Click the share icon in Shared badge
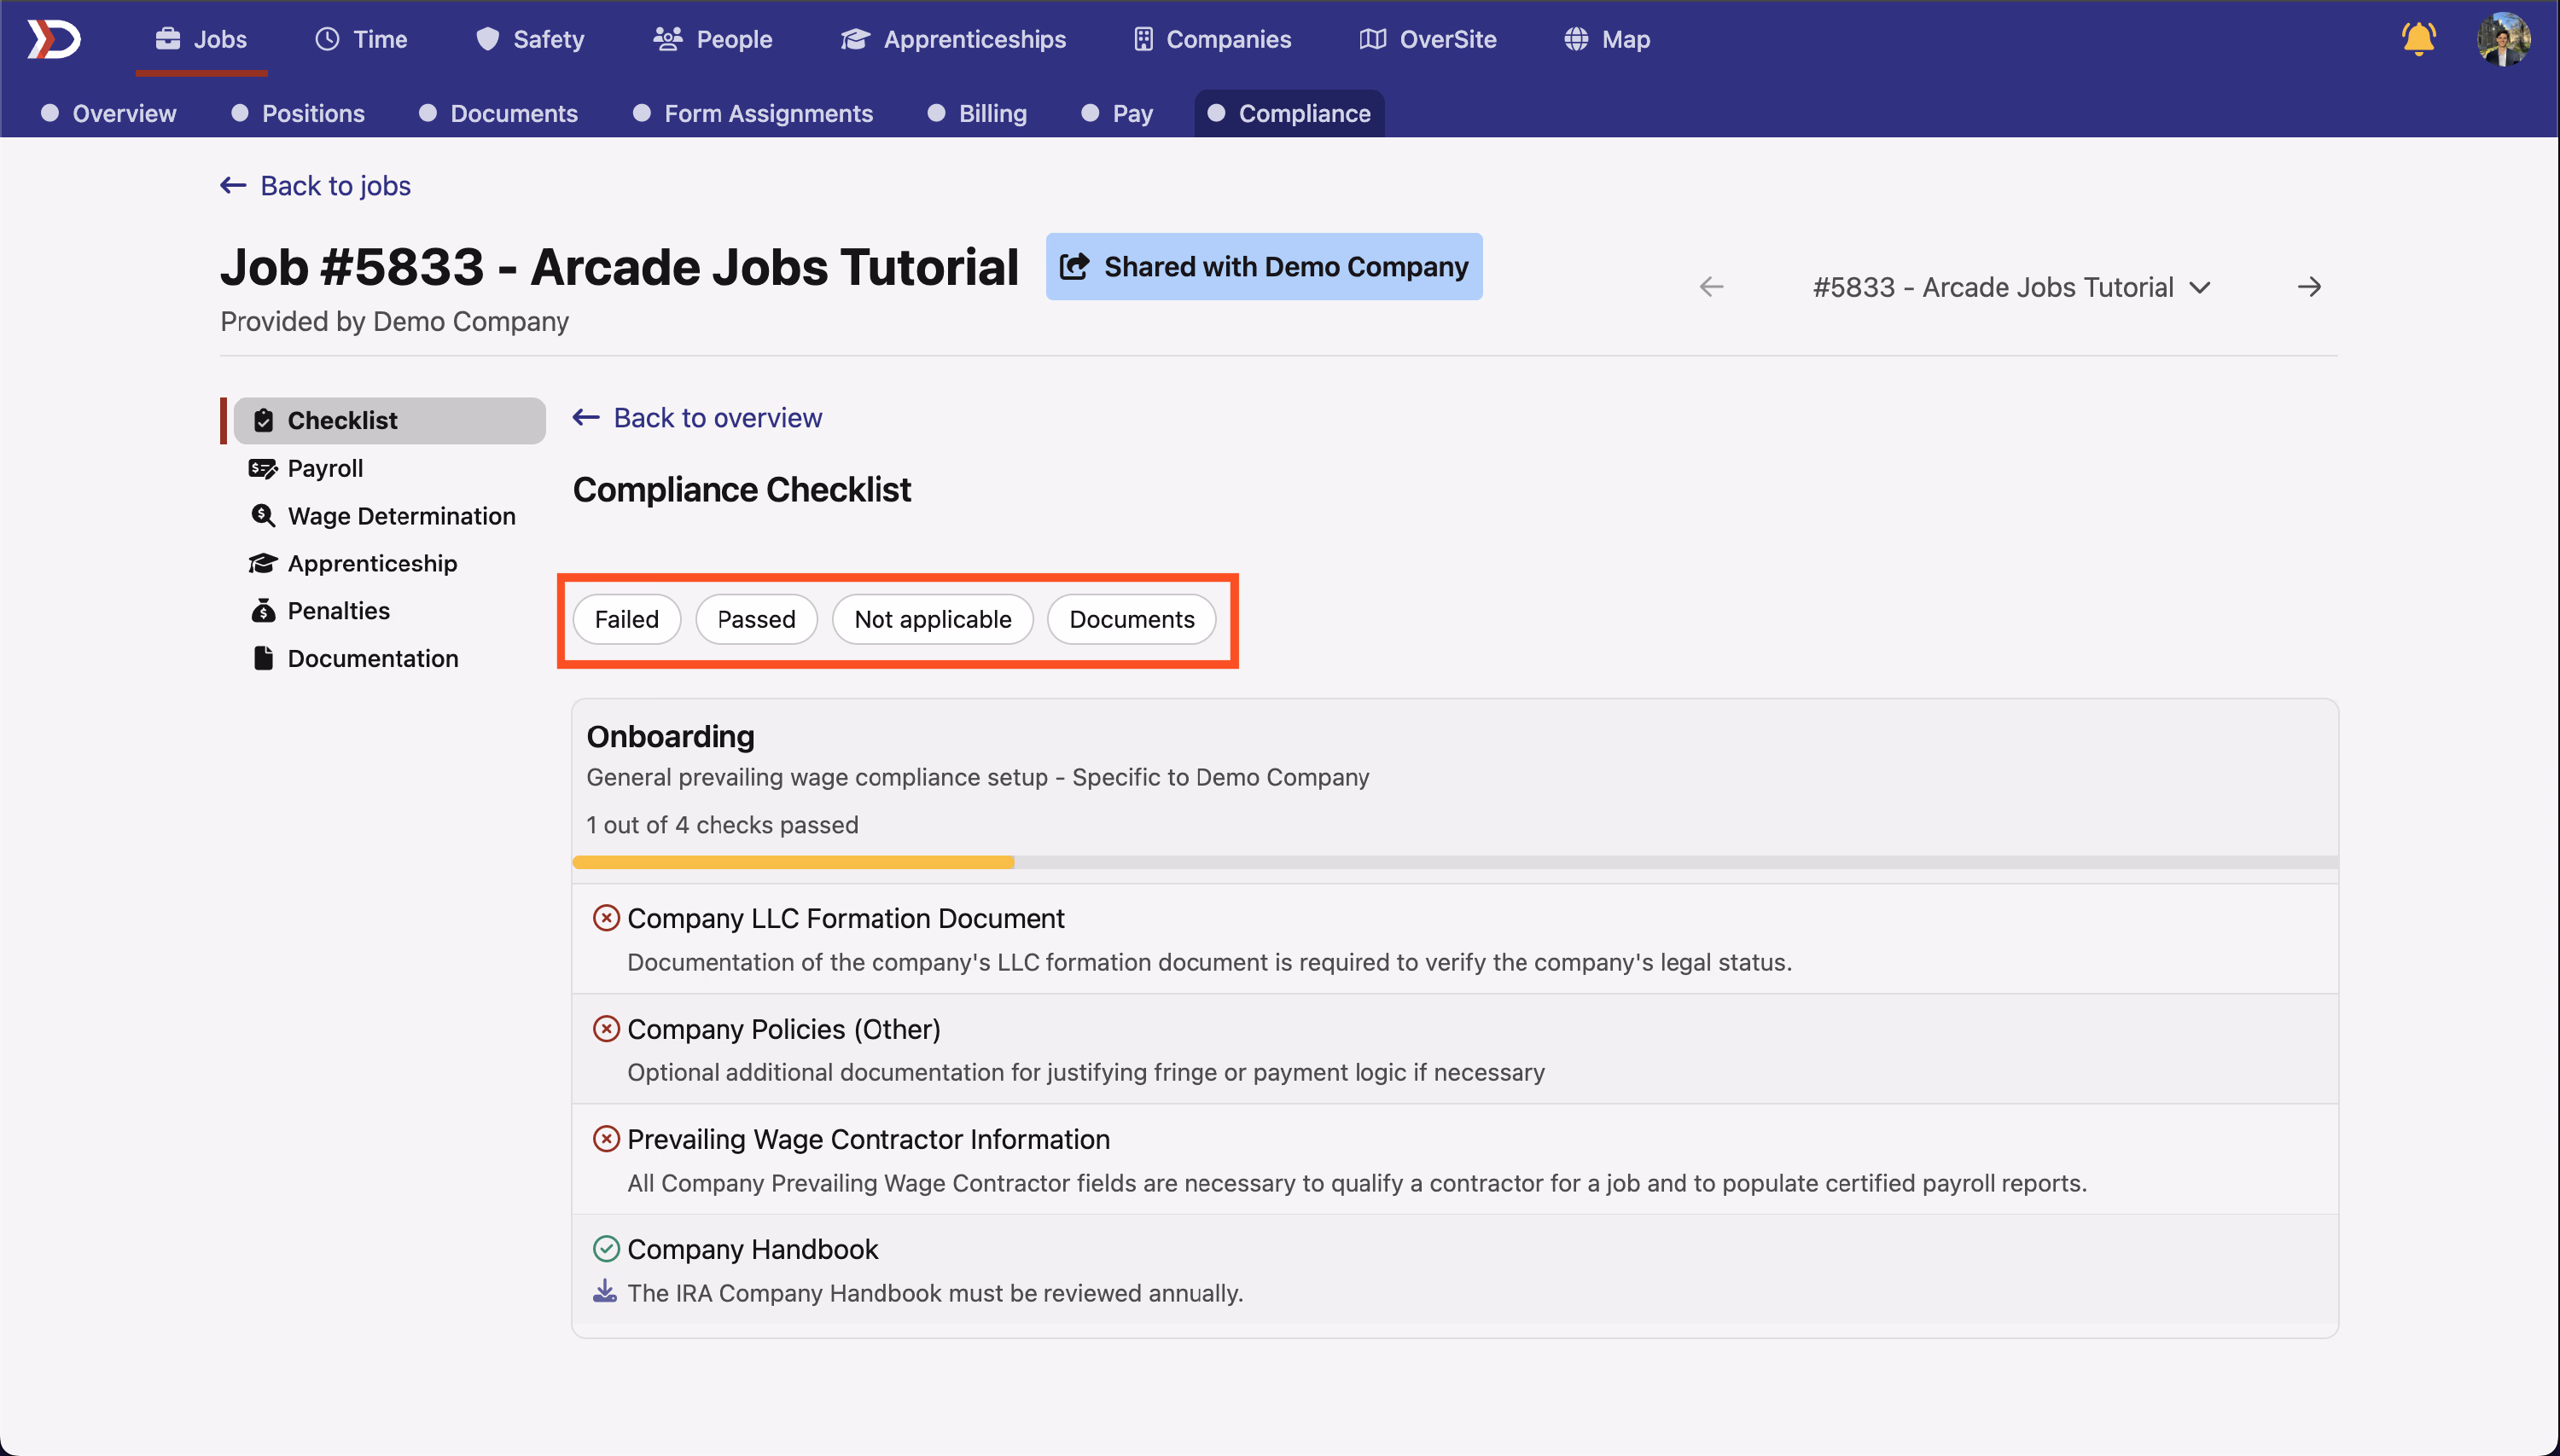The height and width of the screenshot is (1456, 2560). 1074,266
